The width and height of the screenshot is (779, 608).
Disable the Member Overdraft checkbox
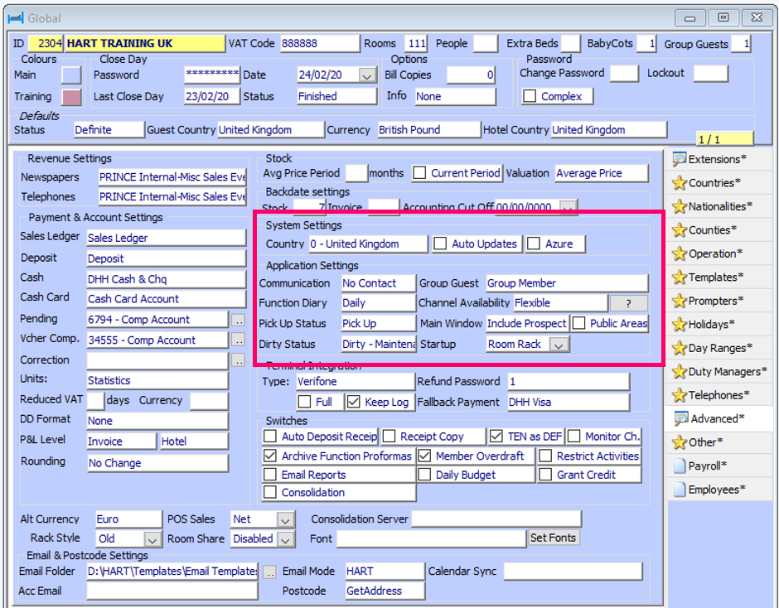pyautogui.click(x=424, y=456)
